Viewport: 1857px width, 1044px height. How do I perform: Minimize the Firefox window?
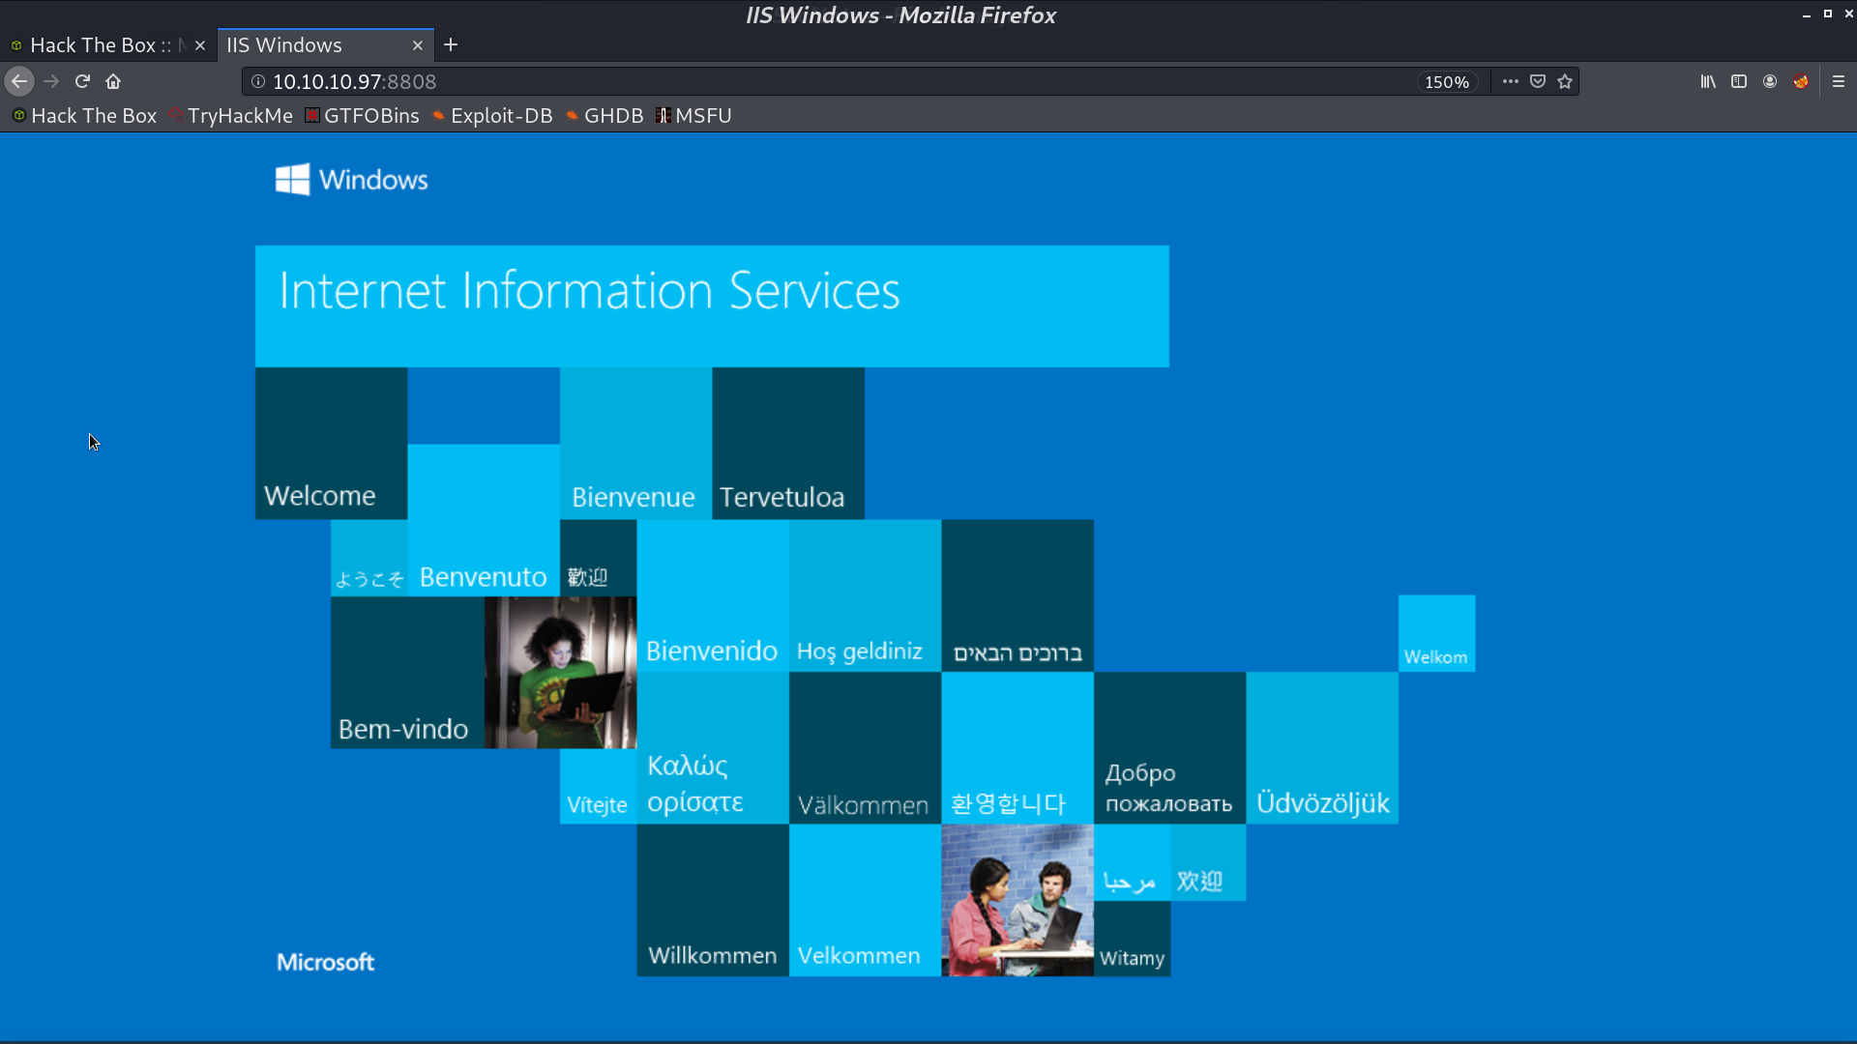pyautogui.click(x=1806, y=14)
